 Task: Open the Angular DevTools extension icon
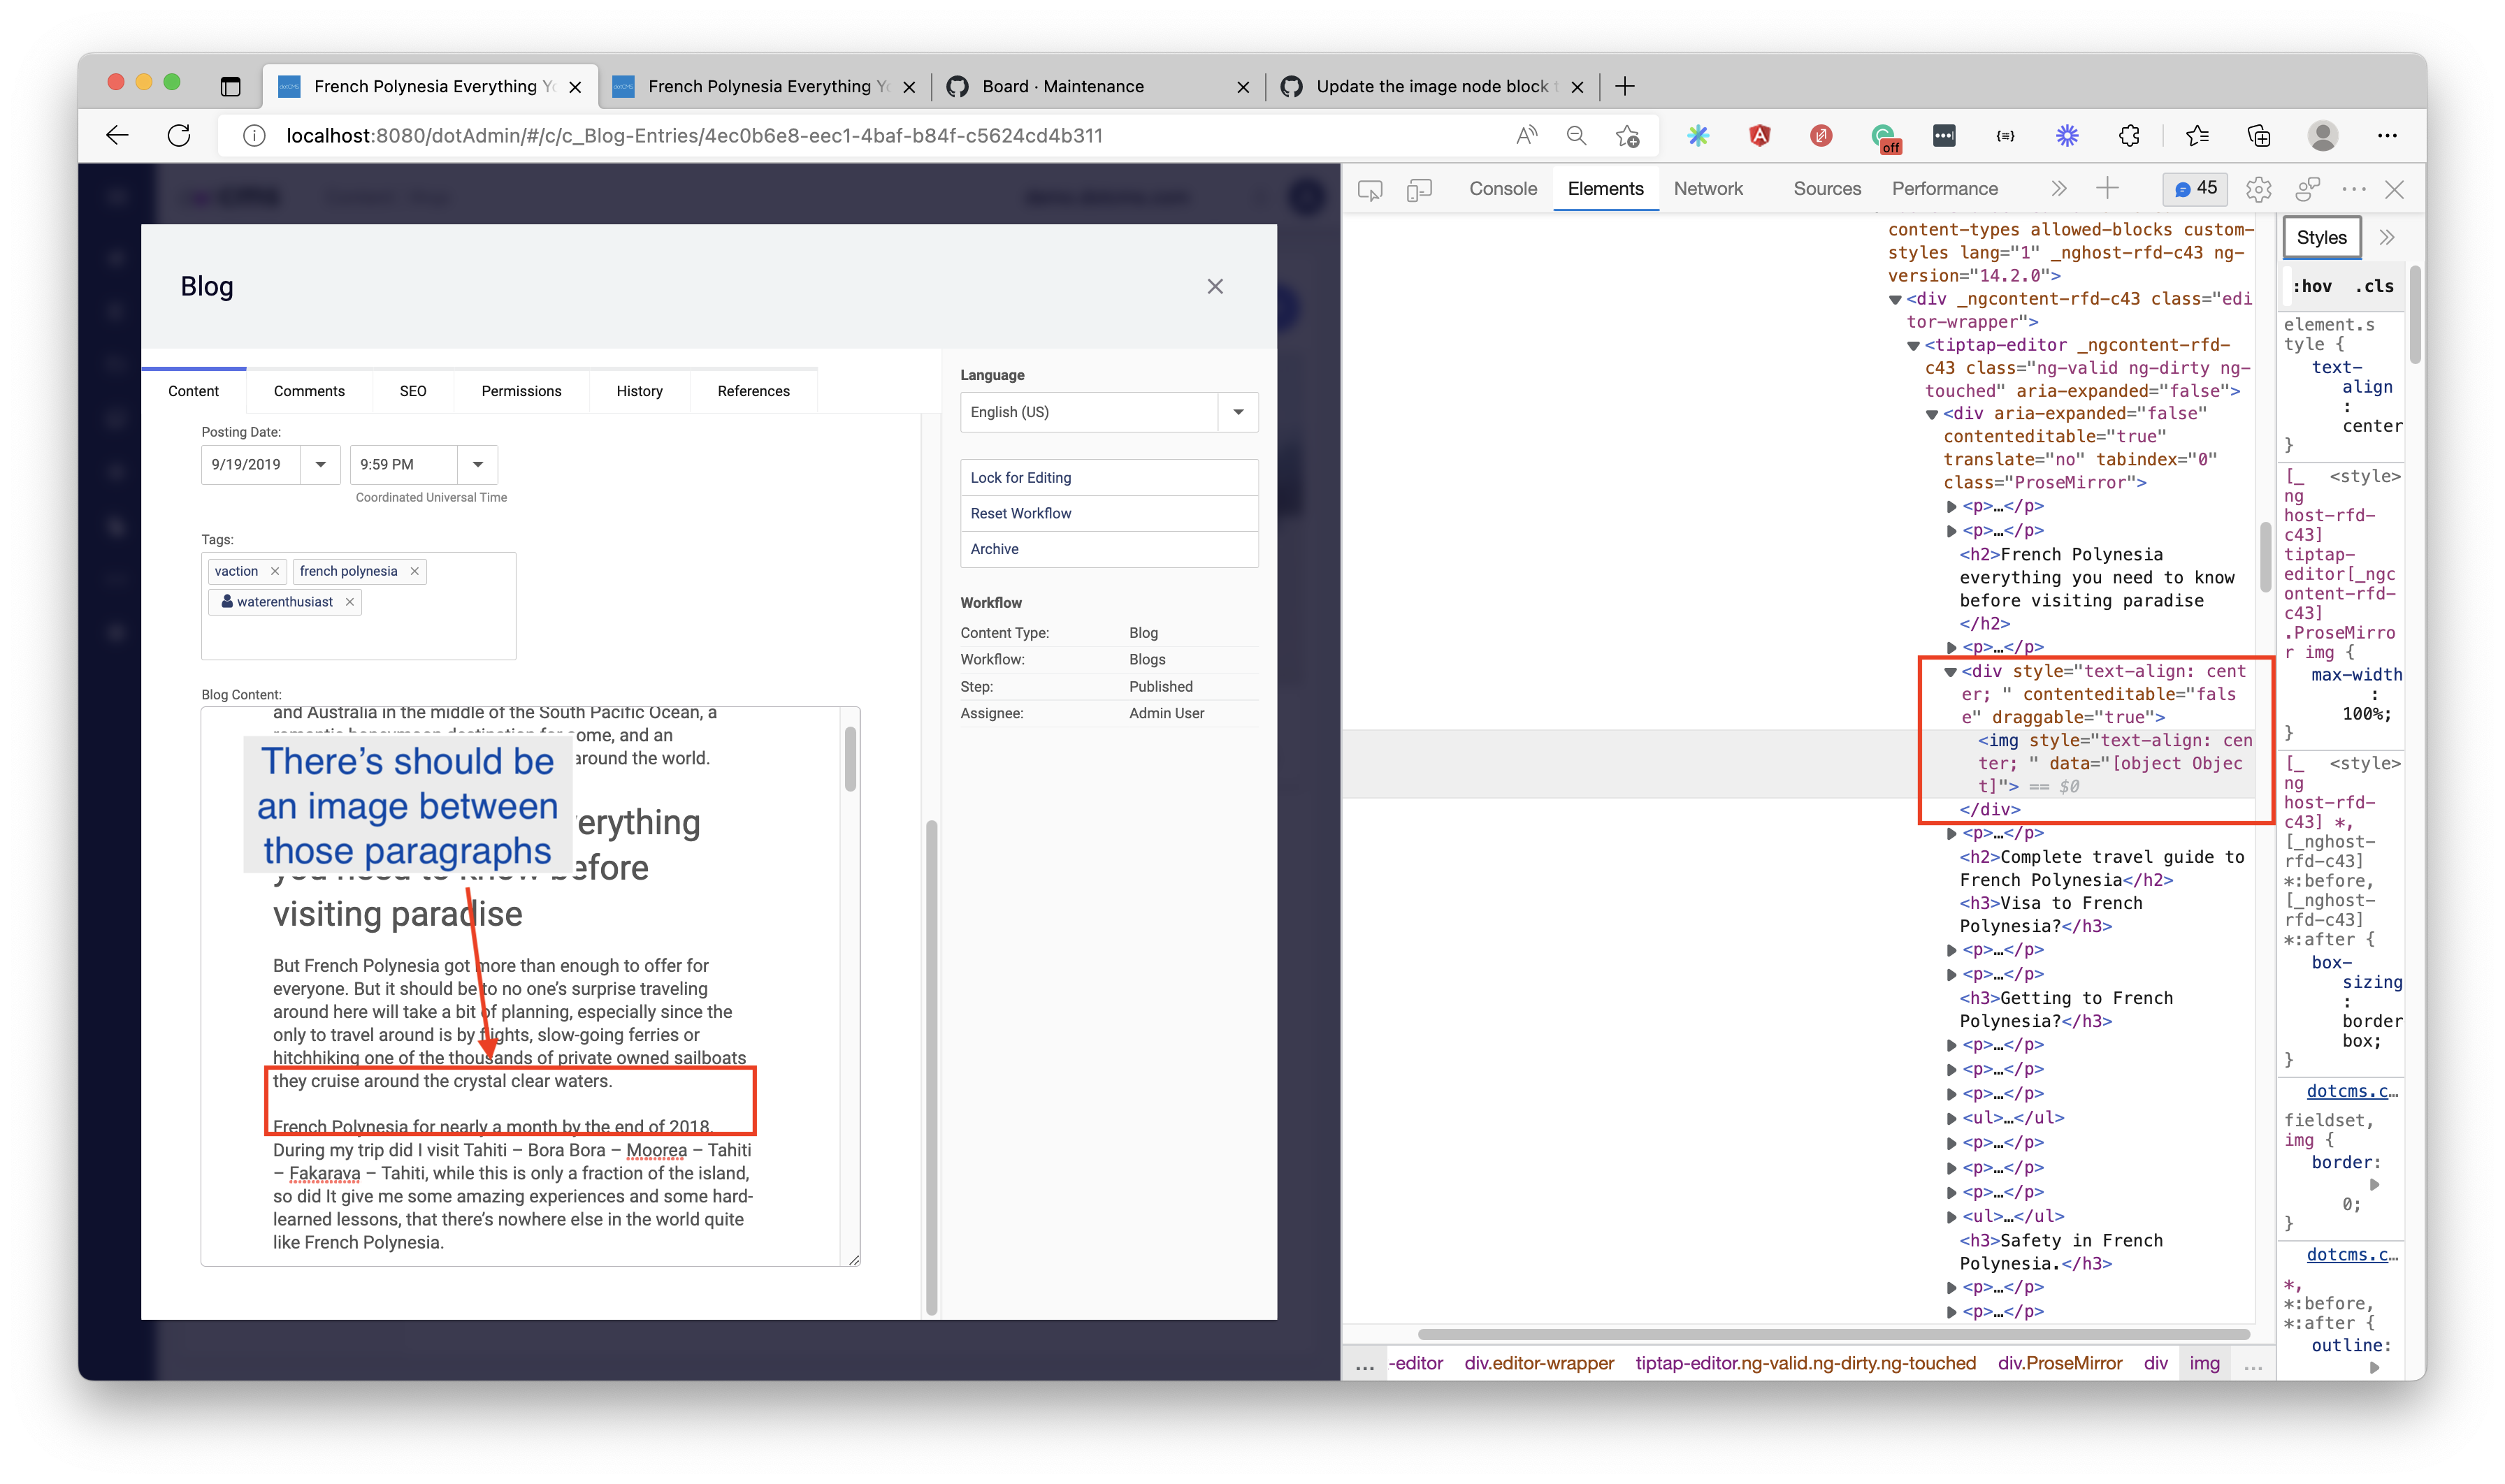tap(1760, 135)
